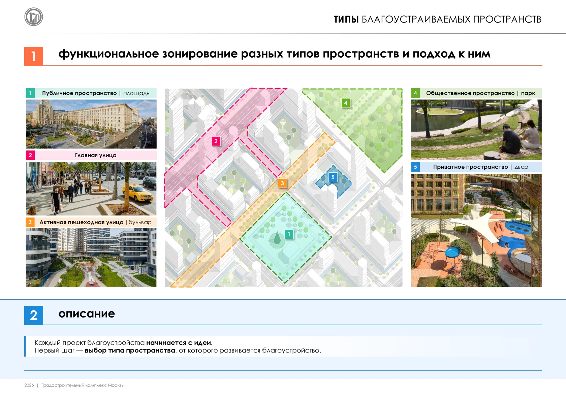Screen dimensions: 566x400
Task: Select blue legend badge 5 beside Приватное пространство
Action: point(415,167)
